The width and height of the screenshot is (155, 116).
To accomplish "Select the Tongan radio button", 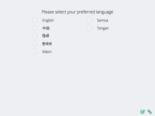I will (x=89, y=28).
